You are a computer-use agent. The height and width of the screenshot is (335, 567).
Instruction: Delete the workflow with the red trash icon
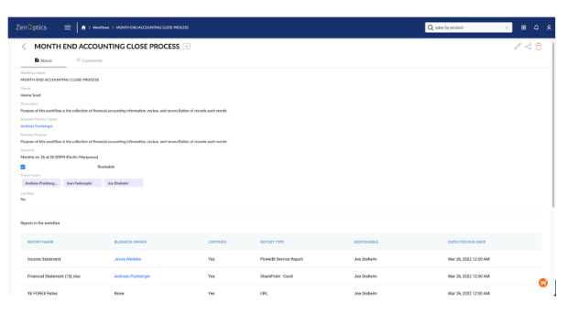[x=539, y=47]
